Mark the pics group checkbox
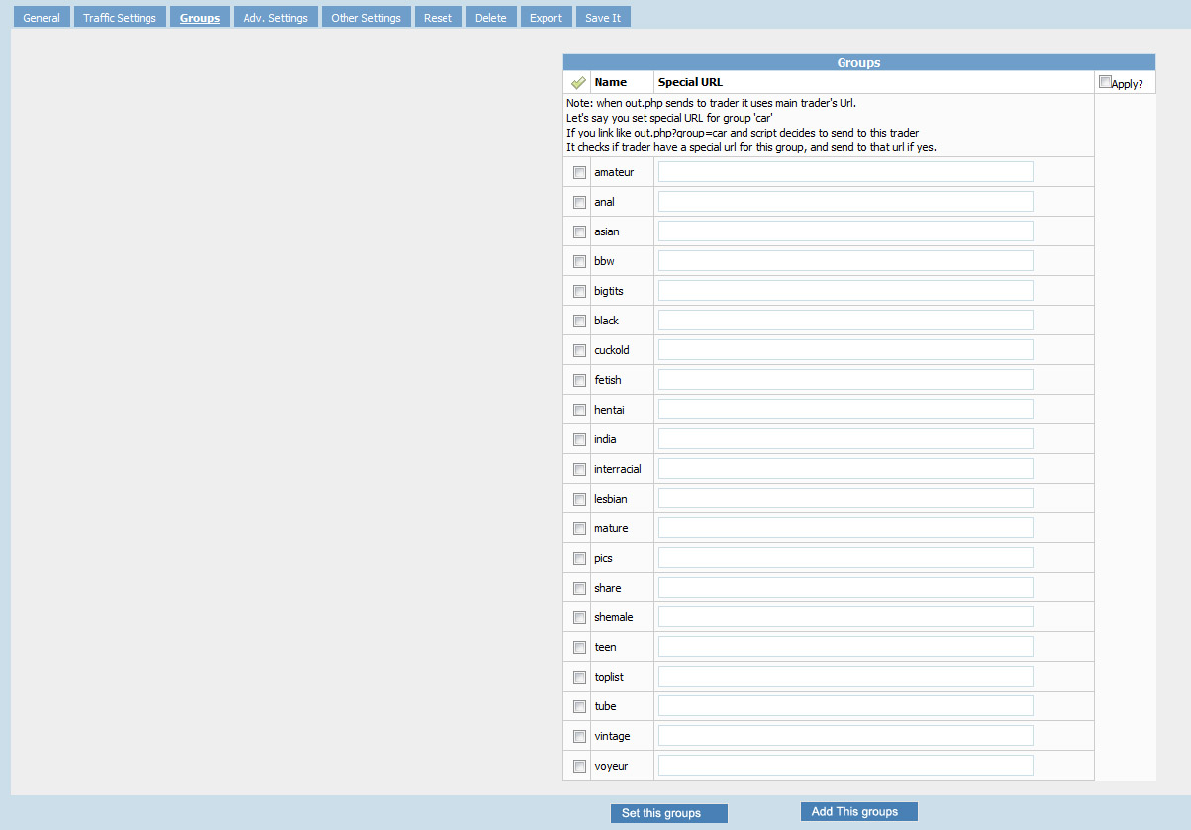This screenshot has width=1191, height=830. pyautogui.click(x=580, y=559)
